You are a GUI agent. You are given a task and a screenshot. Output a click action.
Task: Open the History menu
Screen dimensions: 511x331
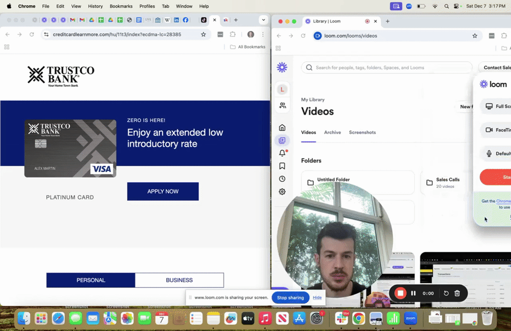click(x=95, y=6)
